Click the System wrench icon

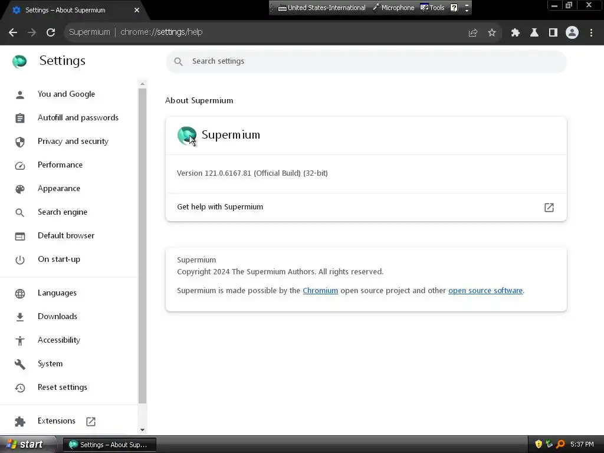pyautogui.click(x=20, y=364)
